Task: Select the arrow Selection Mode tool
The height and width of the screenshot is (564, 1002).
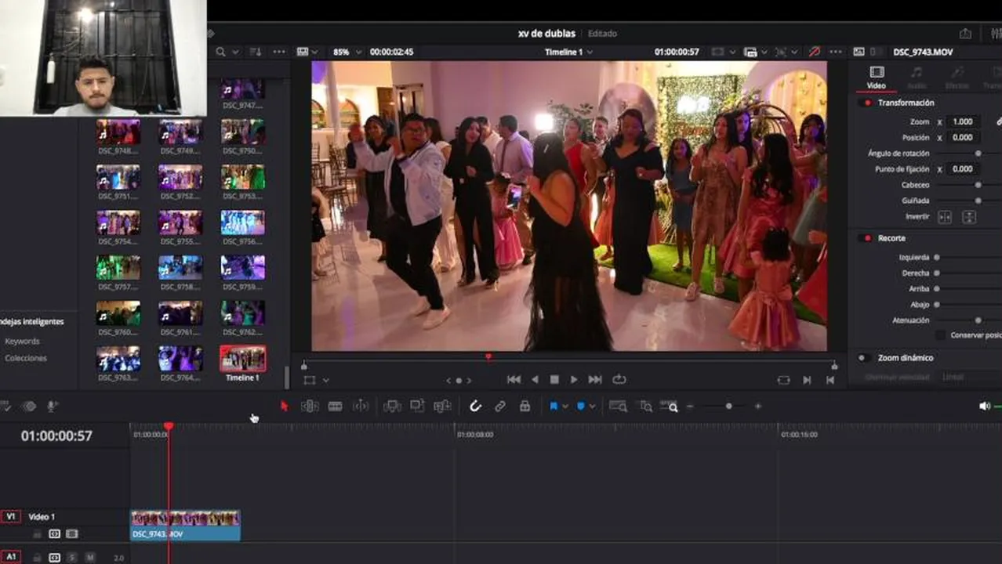Action: 284,406
